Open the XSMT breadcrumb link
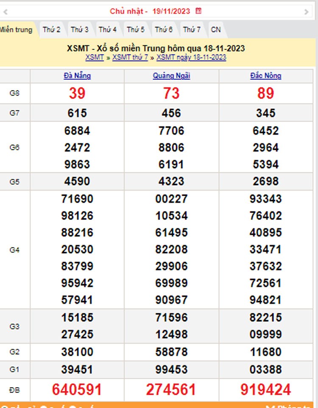The width and height of the screenshot is (318, 408). coord(95,57)
